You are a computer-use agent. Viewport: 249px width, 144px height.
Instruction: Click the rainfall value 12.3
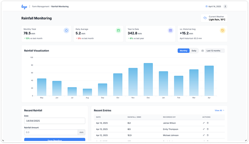pos(129,135)
